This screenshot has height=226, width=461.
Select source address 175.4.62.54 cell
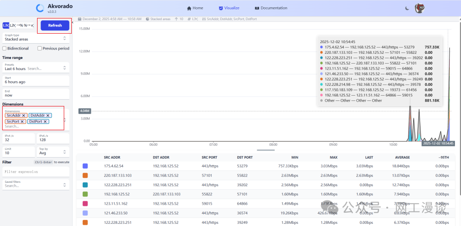pyautogui.click(x=114, y=166)
